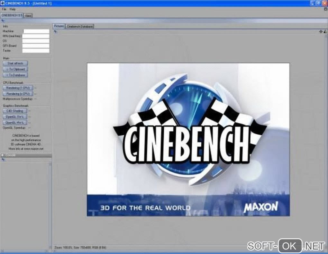Click the MHz real freq input field
Viewport: 328px width, 254px height.
pos(36,36)
